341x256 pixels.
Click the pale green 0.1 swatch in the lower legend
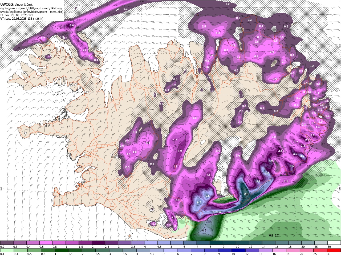pos(7,250)
